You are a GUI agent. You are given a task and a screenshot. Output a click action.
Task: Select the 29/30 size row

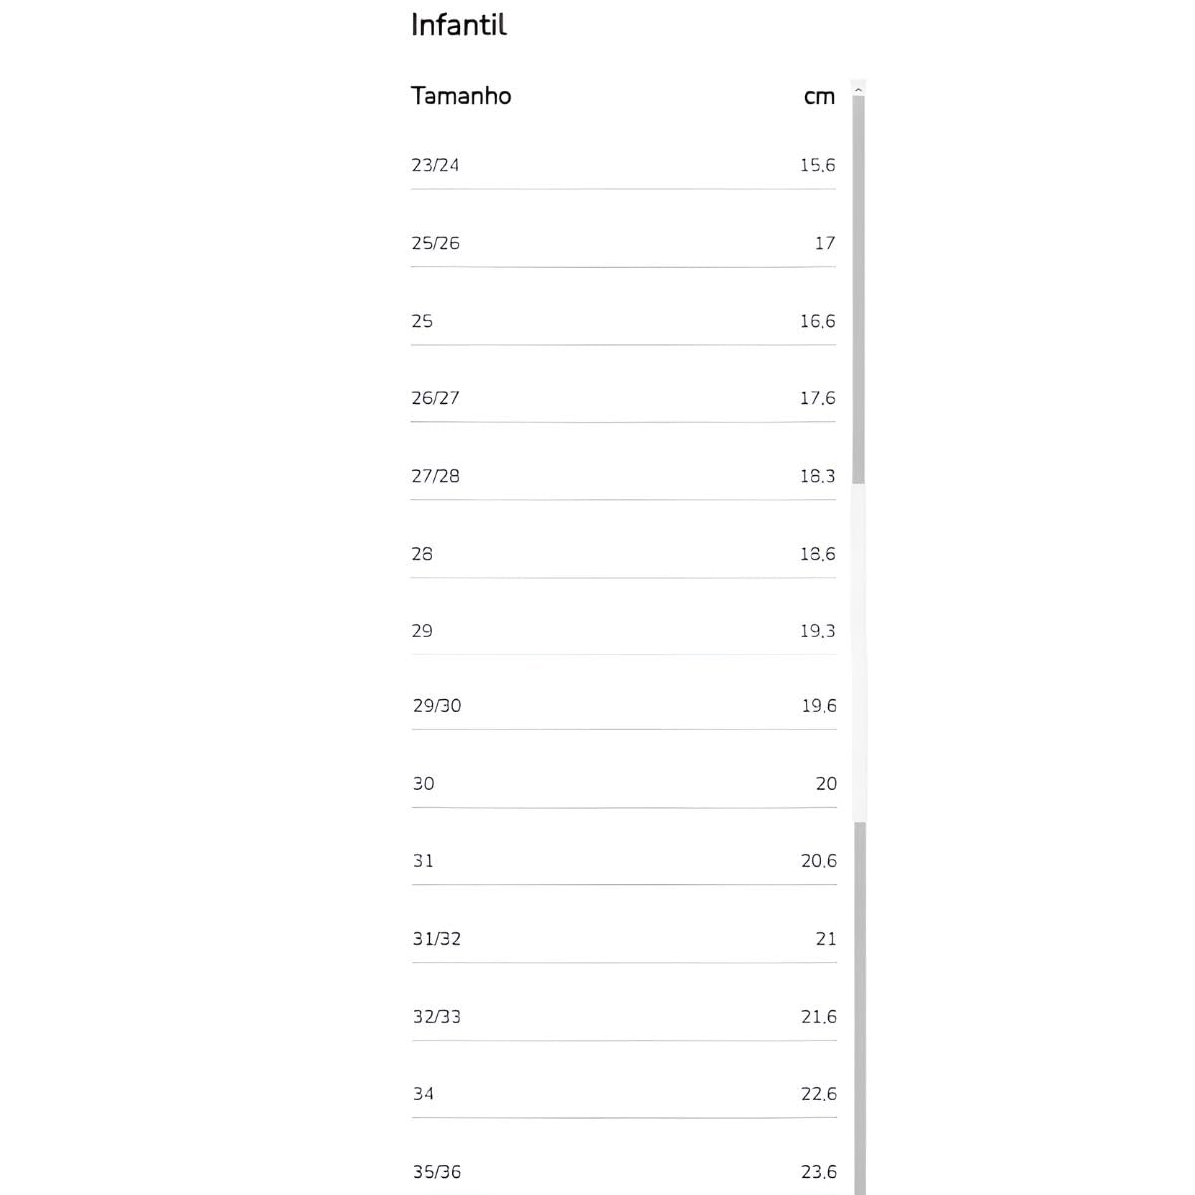click(x=437, y=706)
